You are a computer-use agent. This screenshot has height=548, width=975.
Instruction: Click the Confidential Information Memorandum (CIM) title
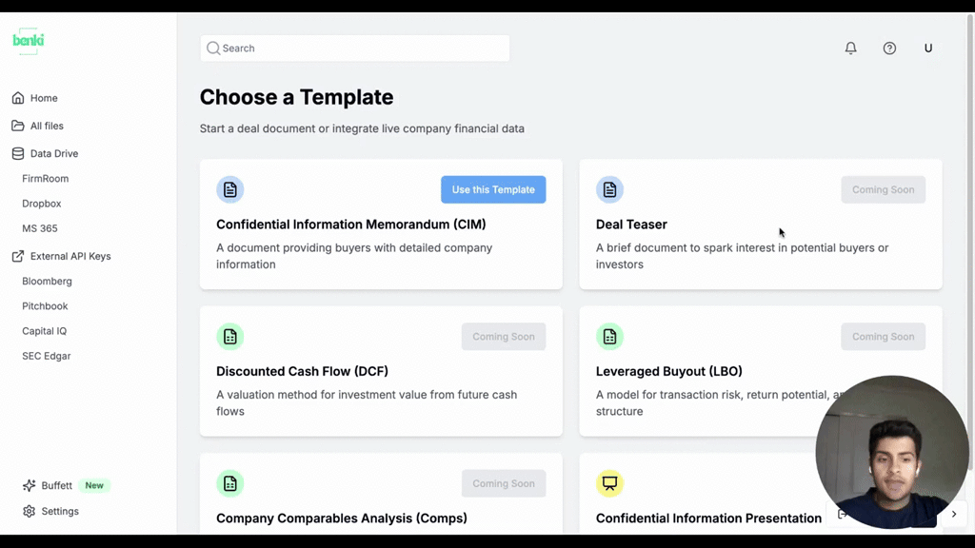click(x=351, y=225)
